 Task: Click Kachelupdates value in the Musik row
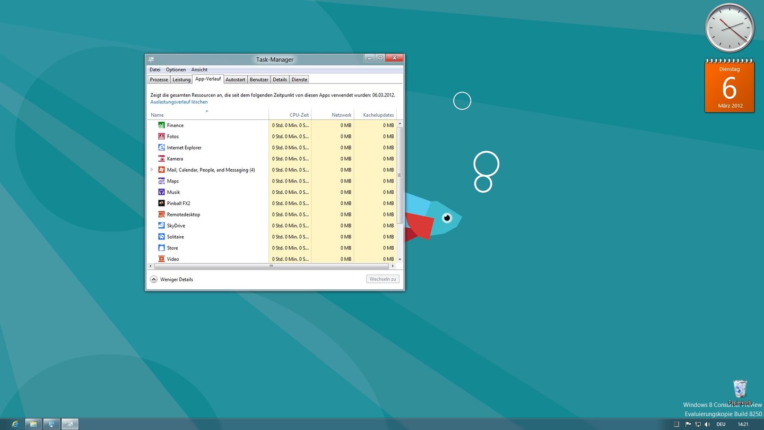pyautogui.click(x=388, y=192)
